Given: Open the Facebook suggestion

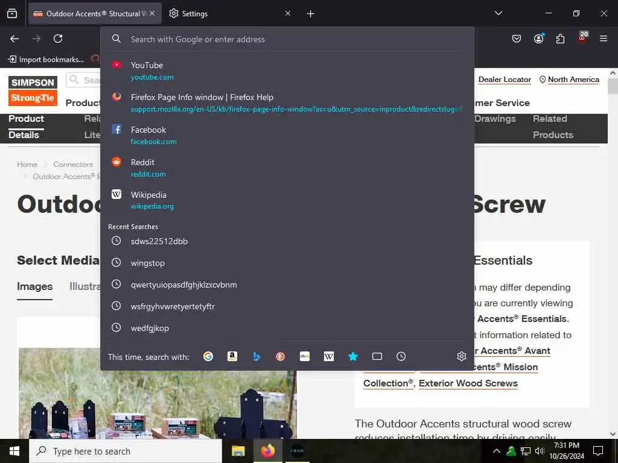Looking at the screenshot, I should tap(287, 135).
